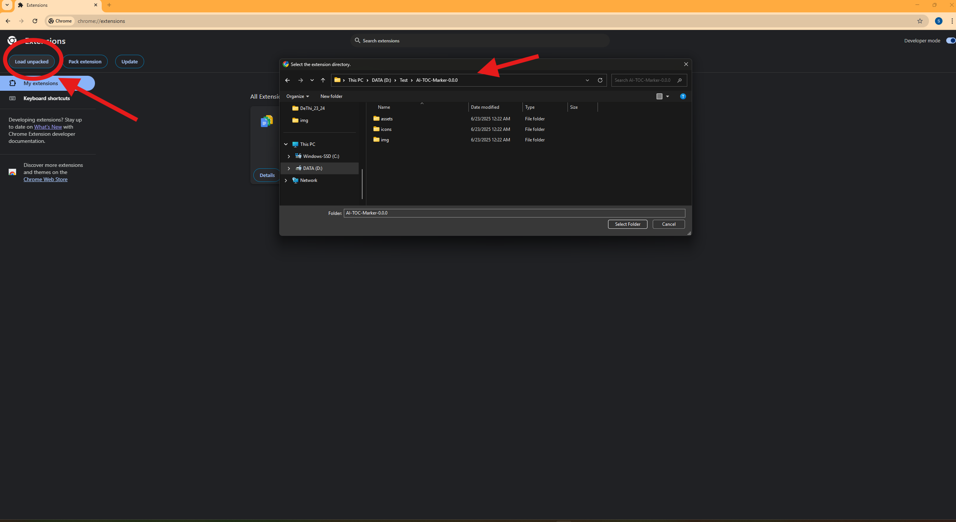The image size is (956, 522).
Task: Open the Organize dropdown menu
Action: (x=297, y=96)
